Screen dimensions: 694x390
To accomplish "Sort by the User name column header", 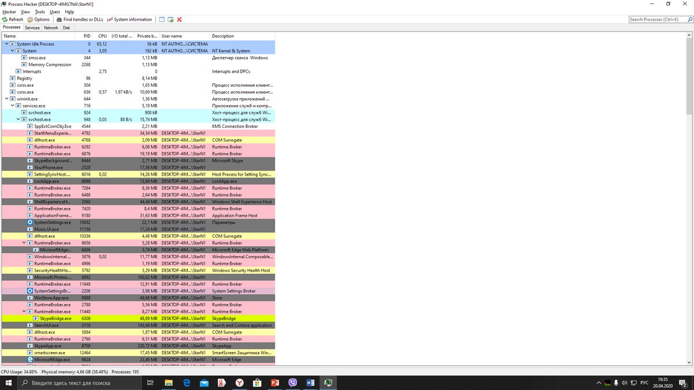I will (184, 36).
